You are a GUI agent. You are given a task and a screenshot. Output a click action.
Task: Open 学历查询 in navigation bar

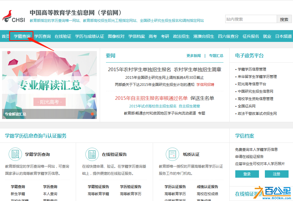point(43,36)
